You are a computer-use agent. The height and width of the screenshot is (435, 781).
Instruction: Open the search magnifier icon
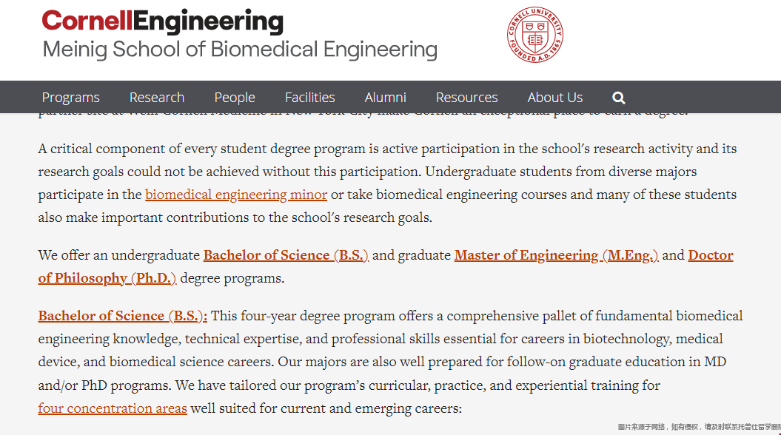(x=619, y=98)
